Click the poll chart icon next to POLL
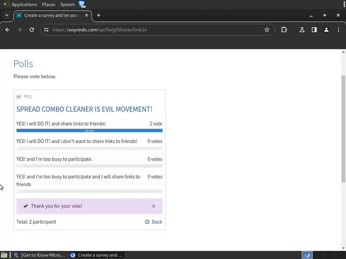 [x=19, y=96]
